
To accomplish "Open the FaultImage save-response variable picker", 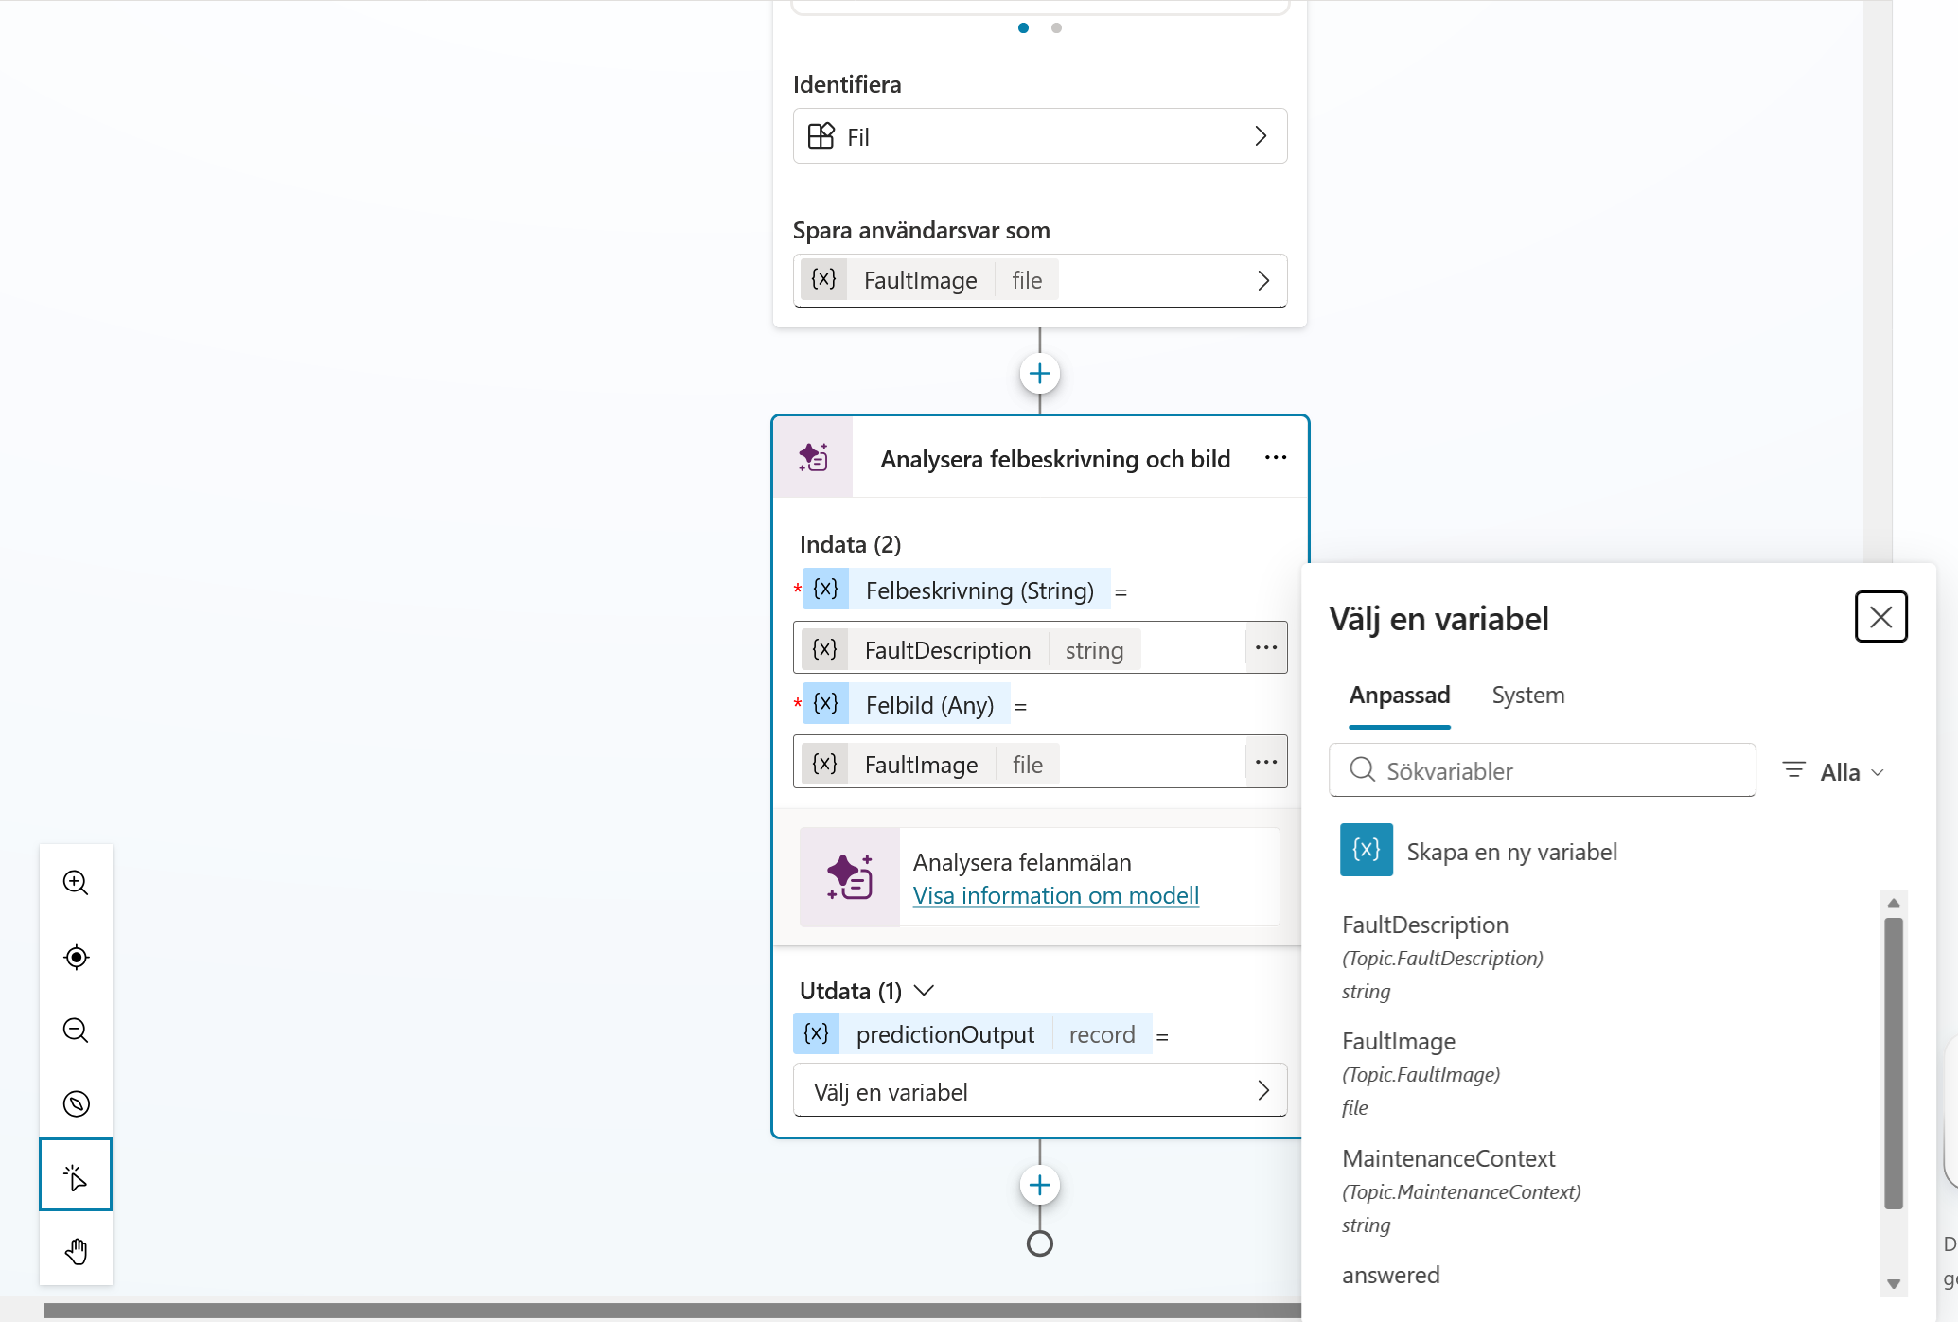I will click(1039, 280).
